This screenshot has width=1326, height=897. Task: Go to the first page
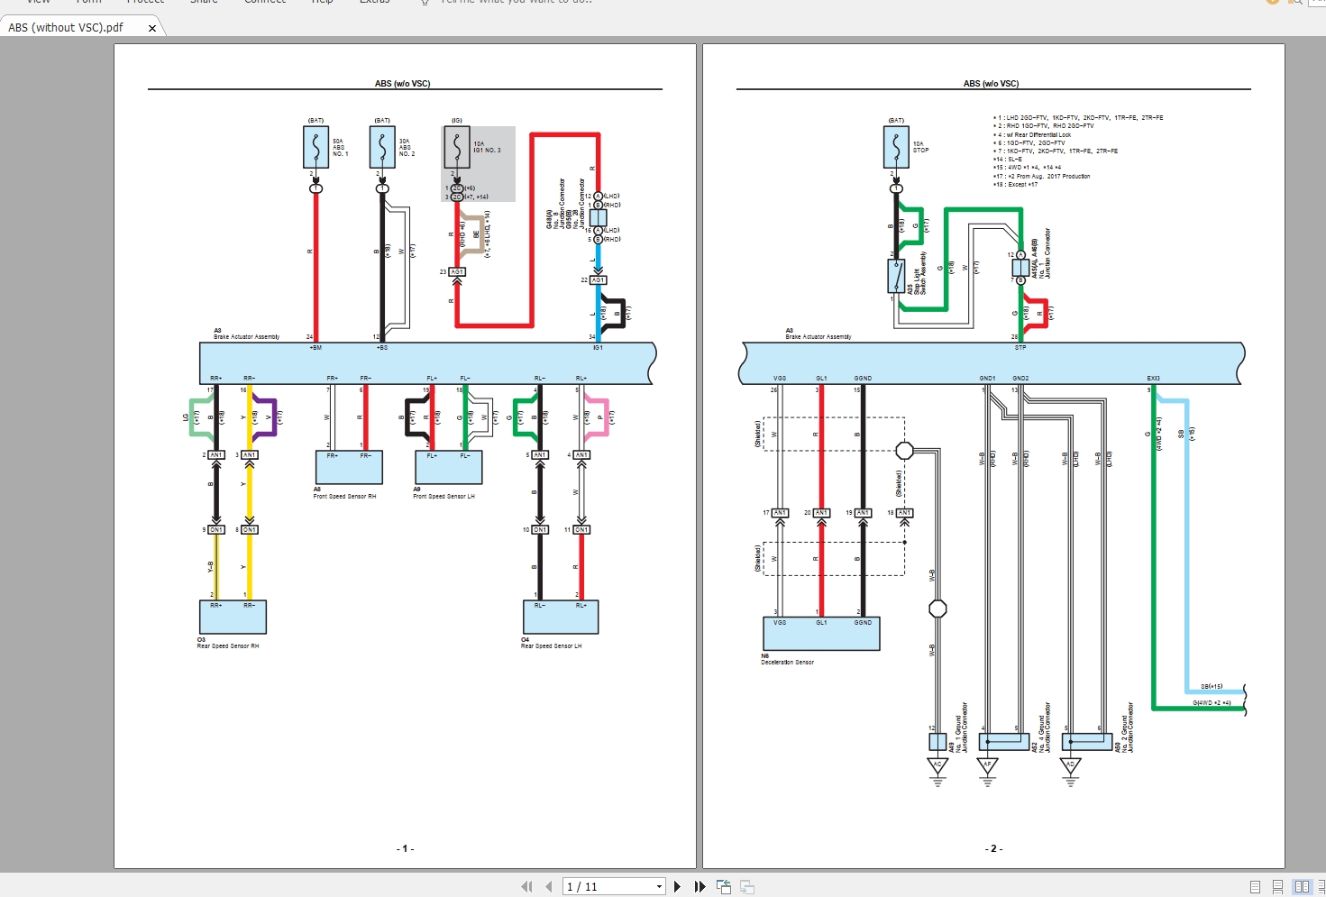click(x=526, y=886)
